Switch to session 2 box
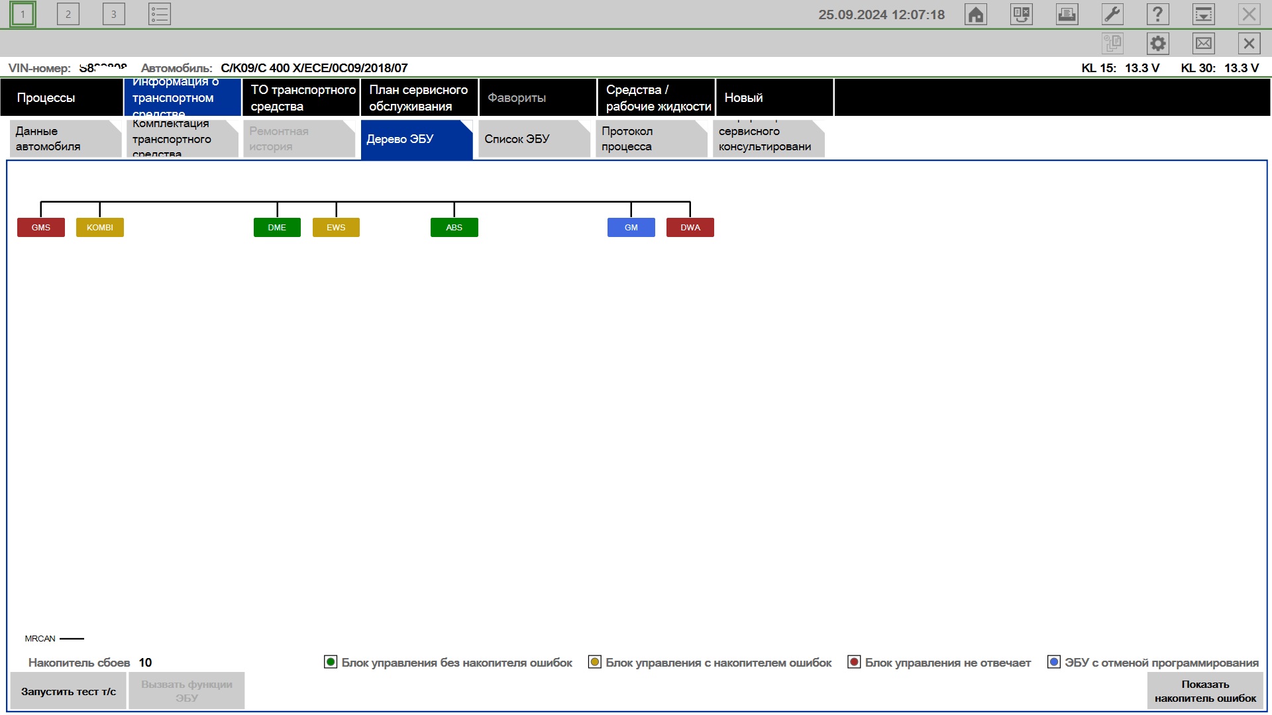 pyautogui.click(x=68, y=15)
